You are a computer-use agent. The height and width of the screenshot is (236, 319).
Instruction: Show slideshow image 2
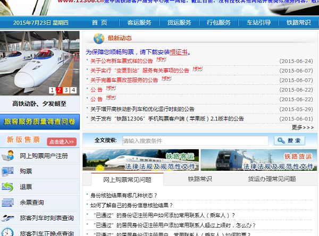click(59, 90)
